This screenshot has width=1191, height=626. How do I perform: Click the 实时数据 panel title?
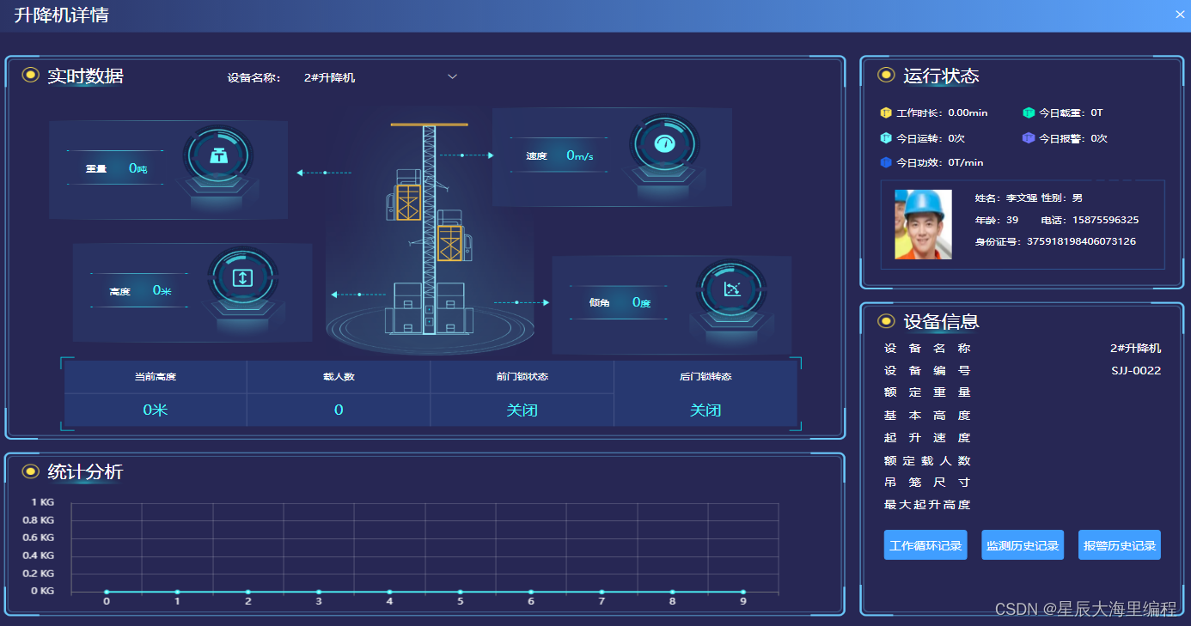coord(85,76)
